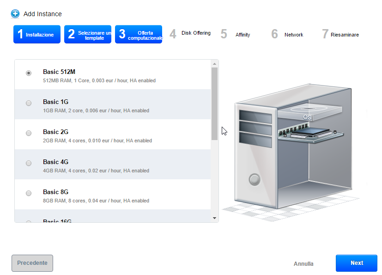Image resolution: width=382 pixels, height=275 pixels.
Task: Click Annulla to cancel the wizard
Action: (x=303, y=264)
